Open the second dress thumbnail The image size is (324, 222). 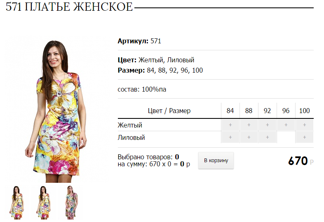coord(44,202)
